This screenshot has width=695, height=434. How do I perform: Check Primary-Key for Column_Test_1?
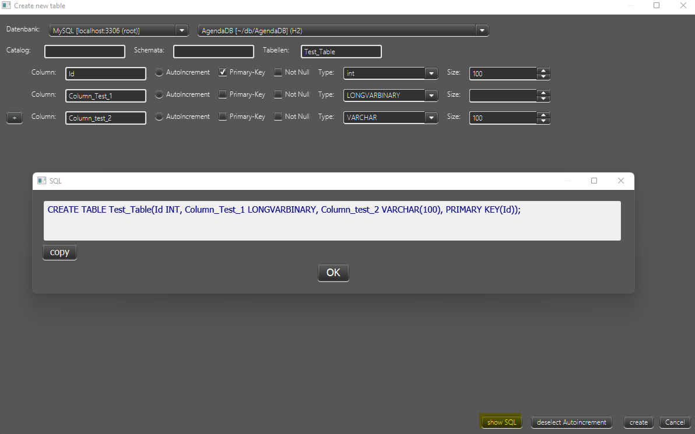[x=223, y=94]
